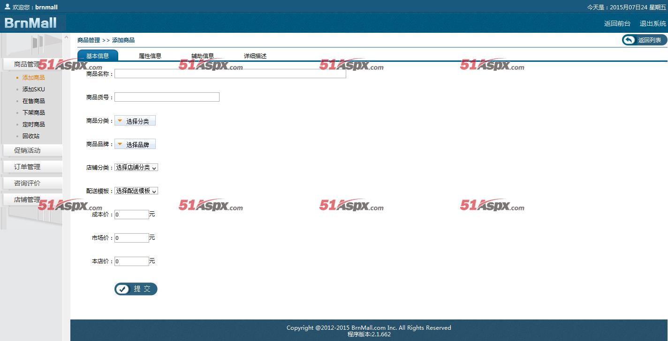The width and height of the screenshot is (668, 341).
Task: Submit the form with 提交 button
Action: 136,289
